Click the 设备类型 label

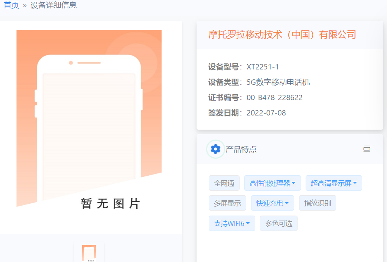223,82
